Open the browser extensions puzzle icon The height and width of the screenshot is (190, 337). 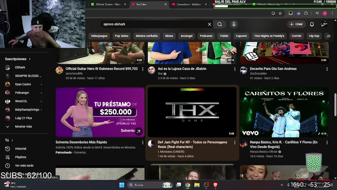306,13
